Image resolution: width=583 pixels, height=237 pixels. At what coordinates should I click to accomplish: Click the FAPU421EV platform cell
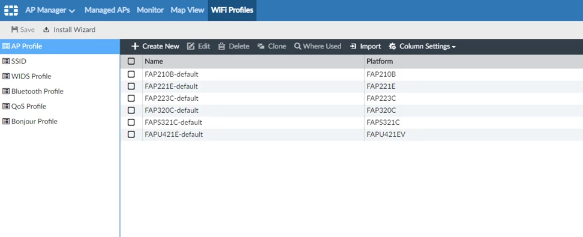tap(386, 134)
